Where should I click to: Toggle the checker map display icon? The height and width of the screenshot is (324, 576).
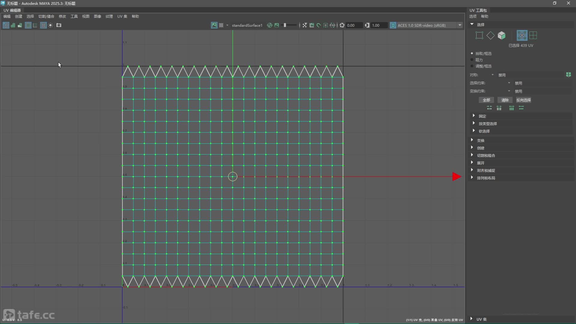(x=221, y=25)
